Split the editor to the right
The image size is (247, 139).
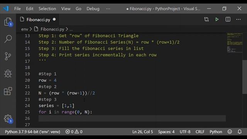pos(228,19)
